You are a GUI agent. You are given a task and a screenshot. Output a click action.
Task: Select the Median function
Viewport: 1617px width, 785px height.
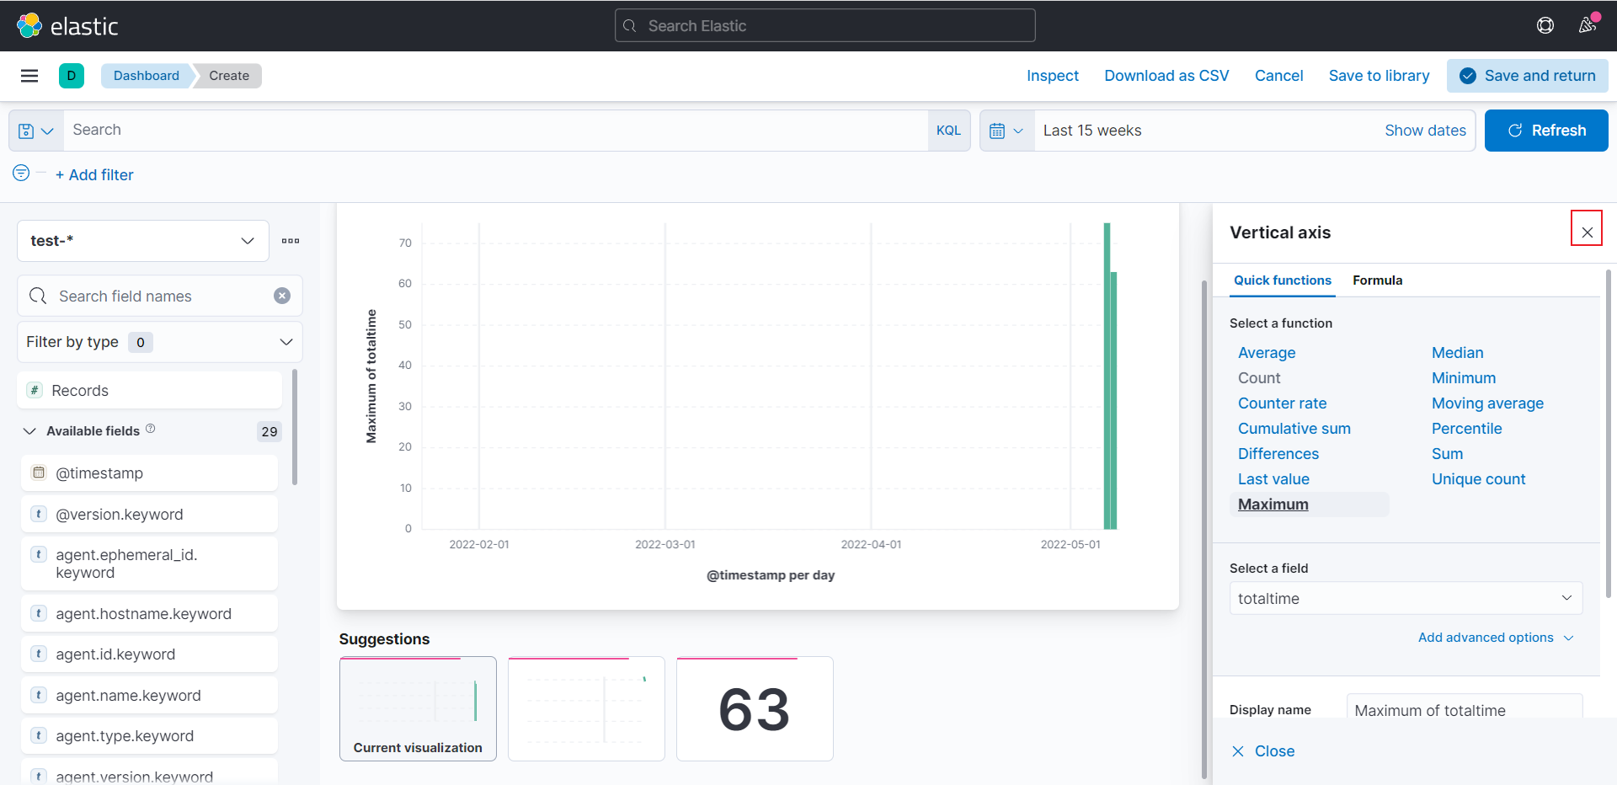point(1458,353)
